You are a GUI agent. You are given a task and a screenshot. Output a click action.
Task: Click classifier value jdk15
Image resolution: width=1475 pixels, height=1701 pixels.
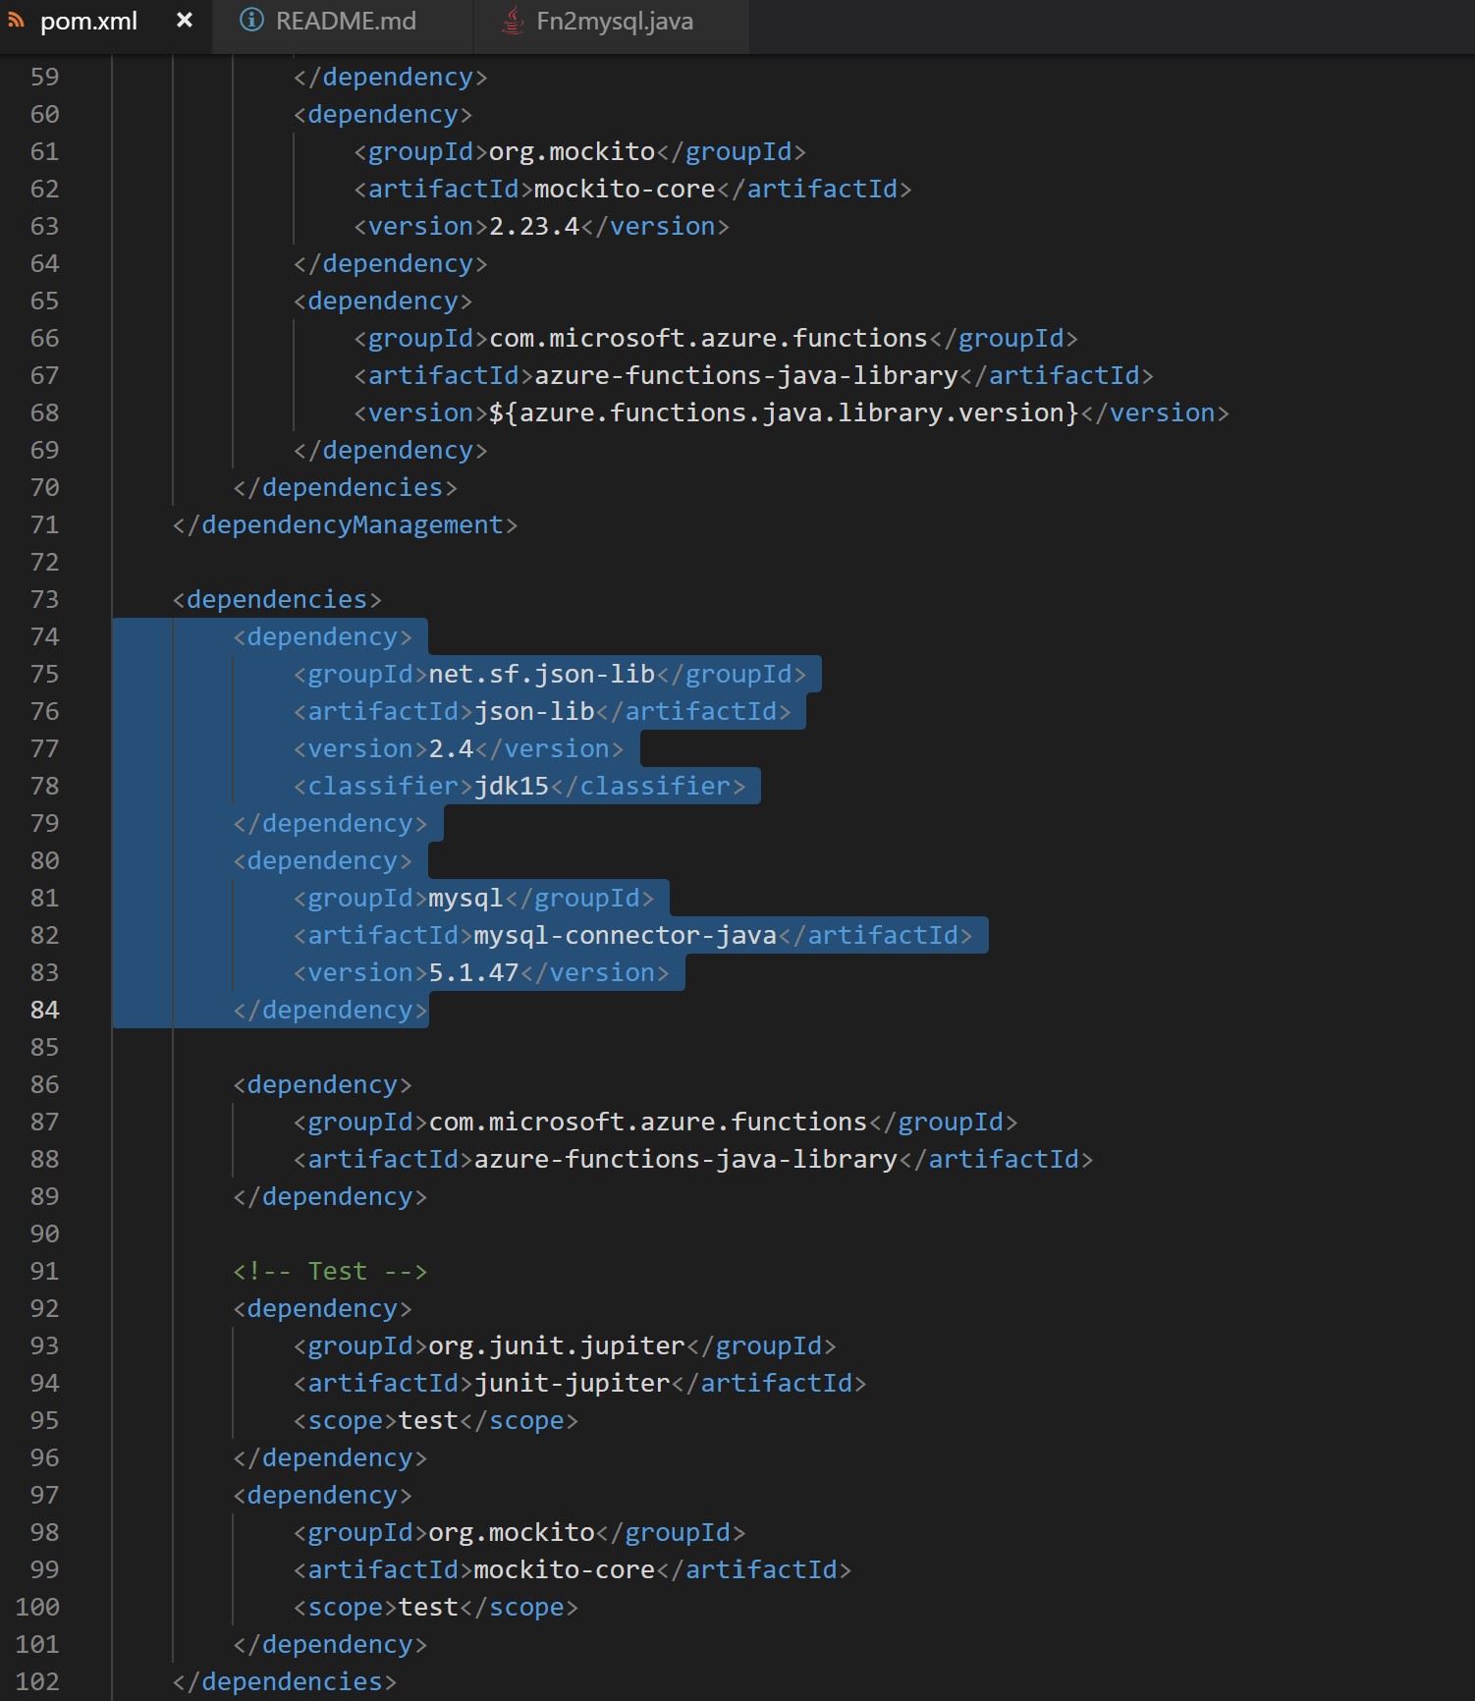(512, 786)
